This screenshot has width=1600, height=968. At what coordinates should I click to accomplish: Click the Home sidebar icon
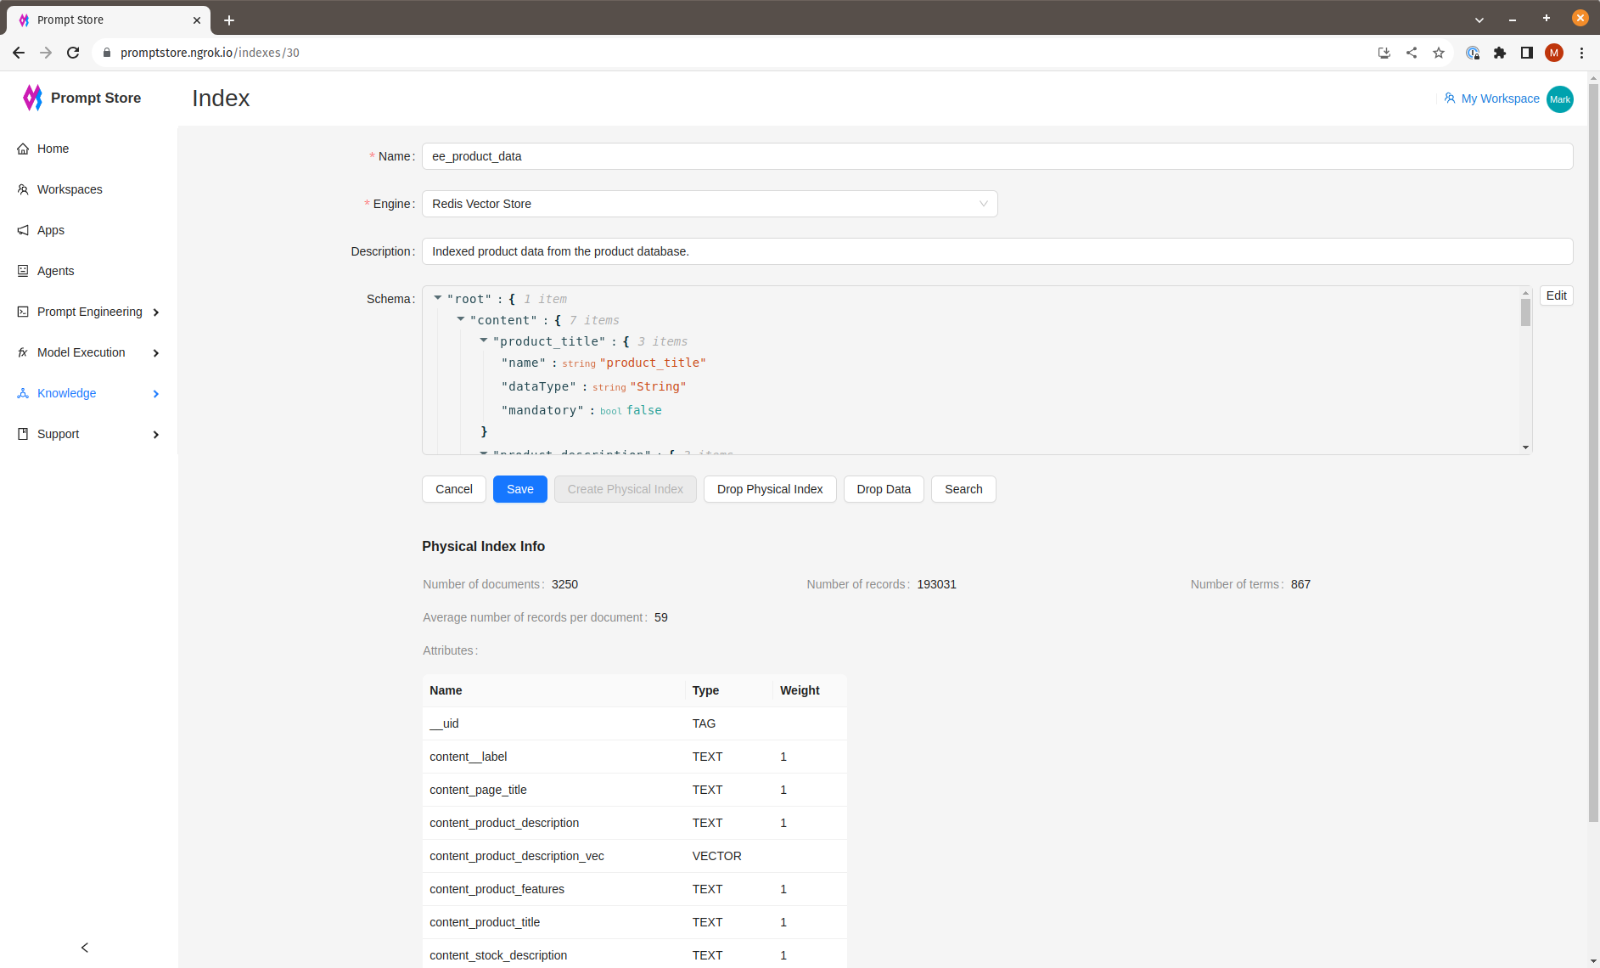pos(23,149)
